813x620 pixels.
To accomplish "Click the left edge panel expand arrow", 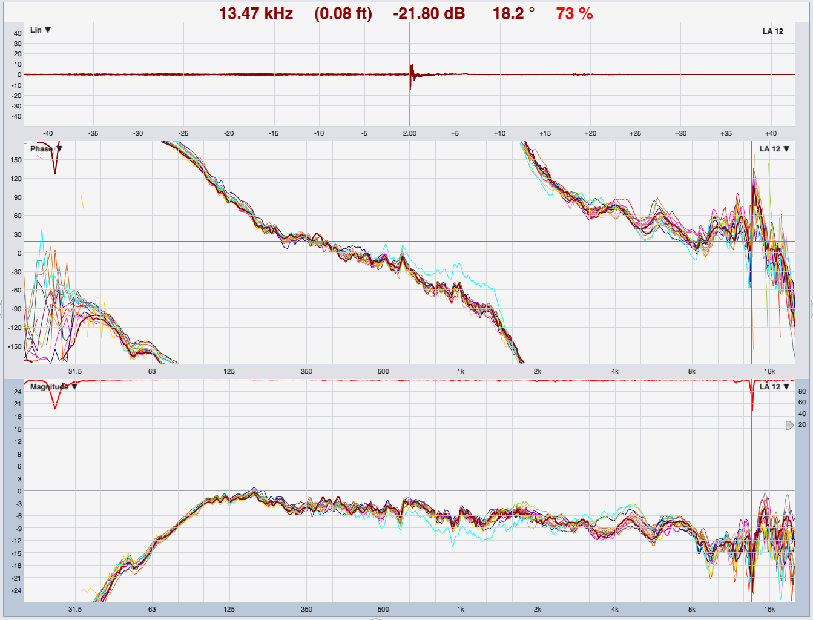I will [2, 310].
